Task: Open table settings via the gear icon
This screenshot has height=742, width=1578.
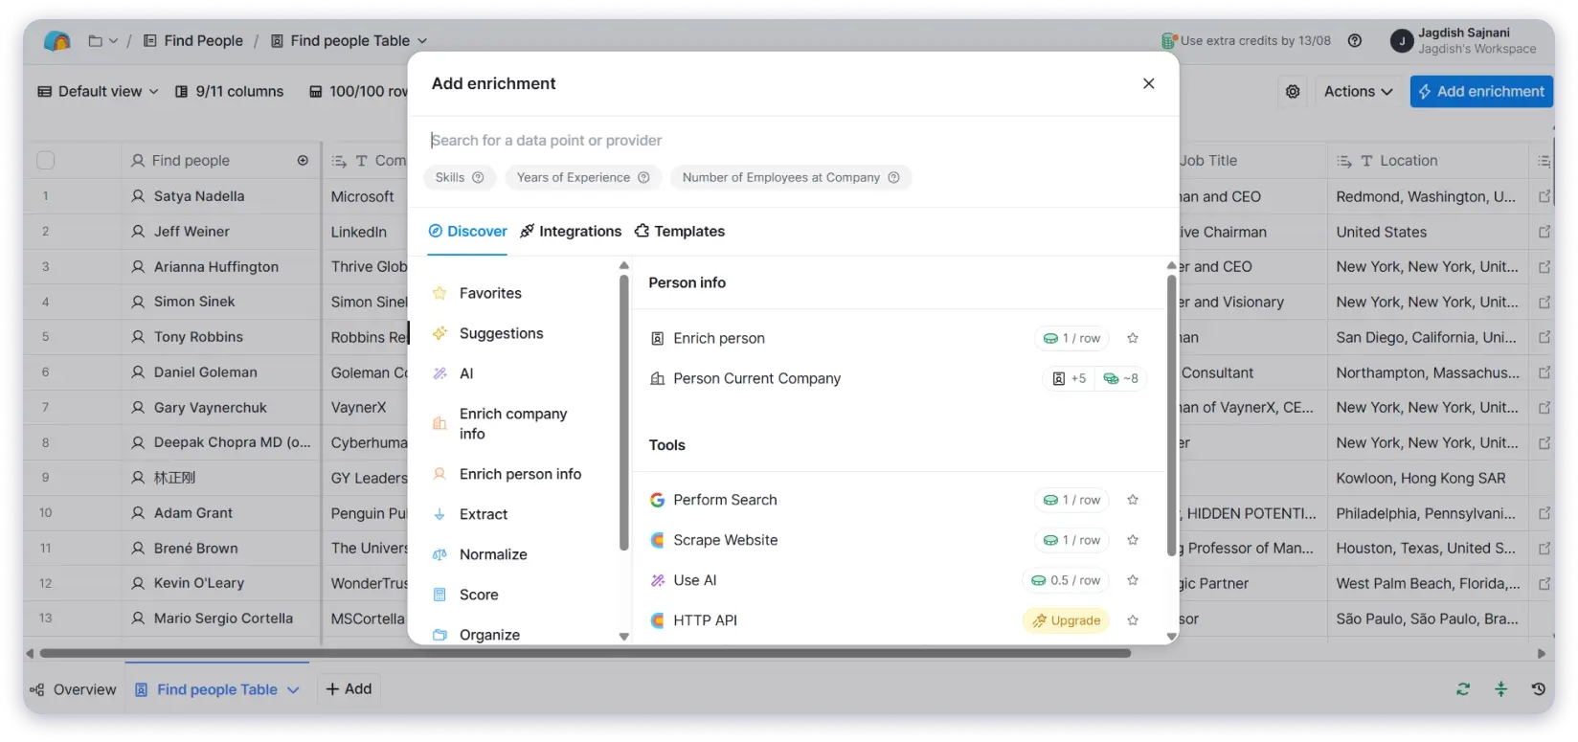Action: pyautogui.click(x=1293, y=92)
